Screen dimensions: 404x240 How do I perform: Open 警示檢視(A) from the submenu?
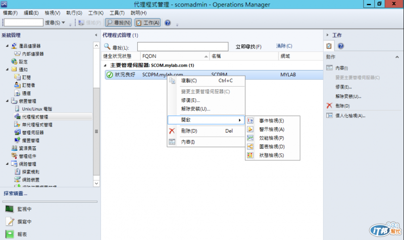pyautogui.click(x=273, y=130)
